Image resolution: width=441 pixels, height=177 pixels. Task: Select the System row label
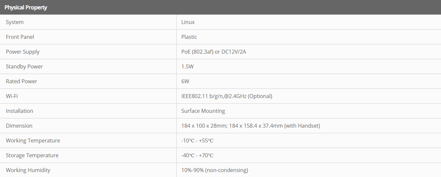pos(15,22)
